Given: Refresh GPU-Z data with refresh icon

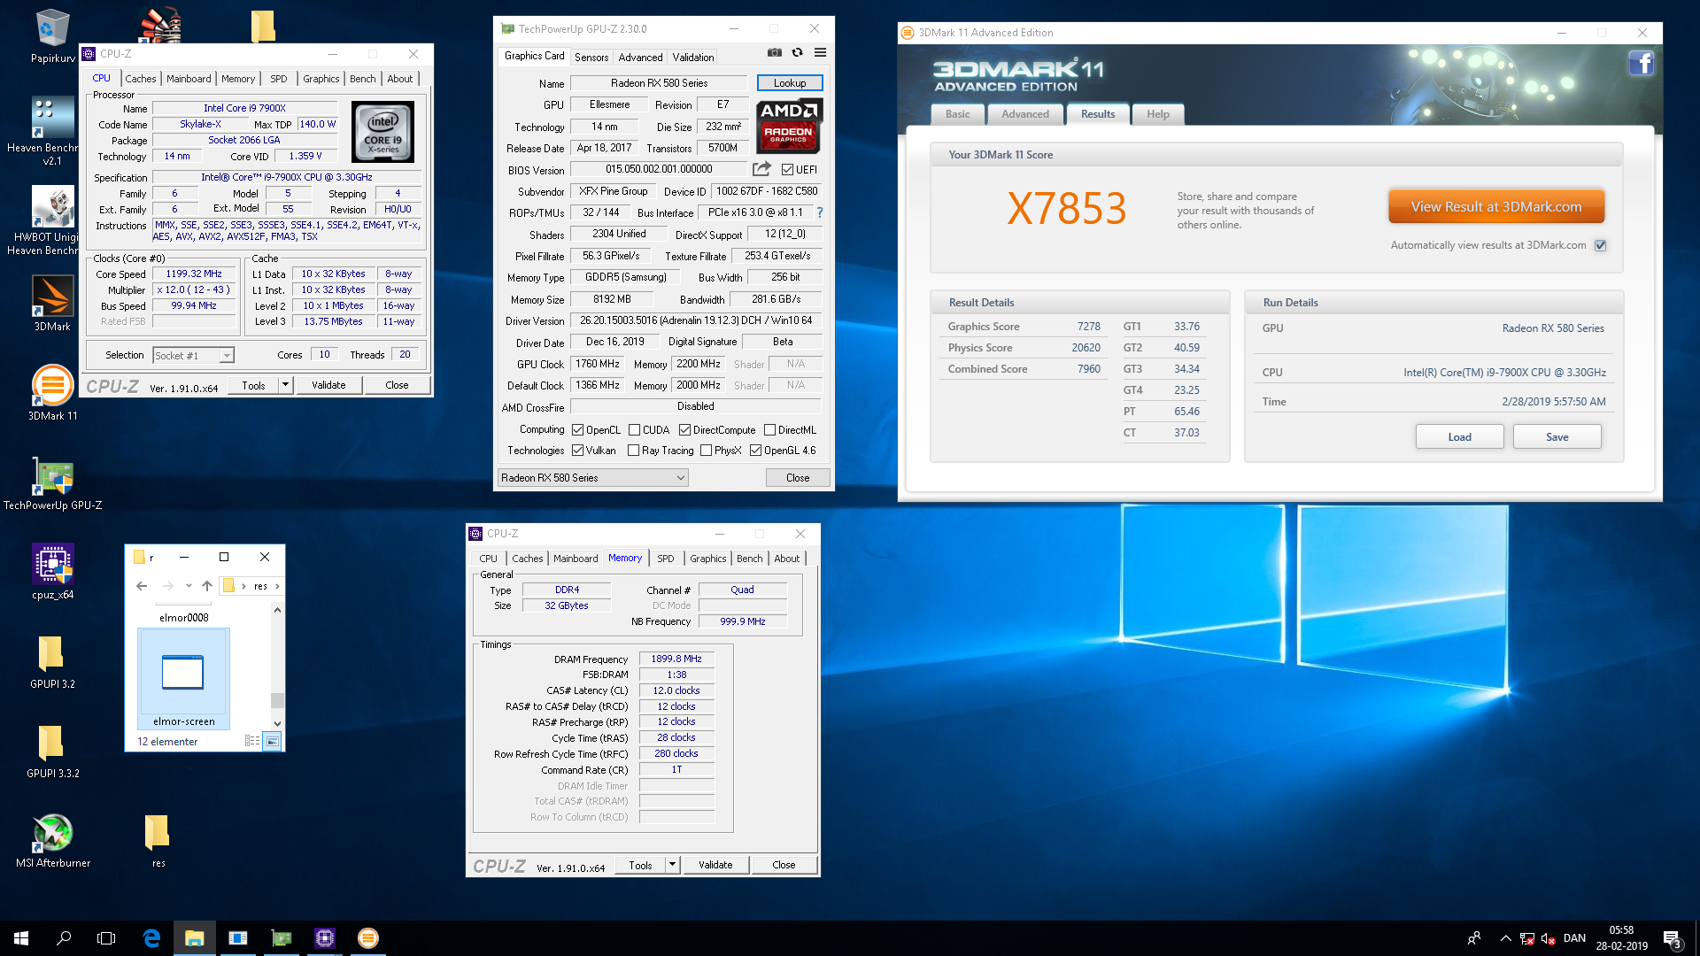Looking at the screenshot, I should [797, 53].
